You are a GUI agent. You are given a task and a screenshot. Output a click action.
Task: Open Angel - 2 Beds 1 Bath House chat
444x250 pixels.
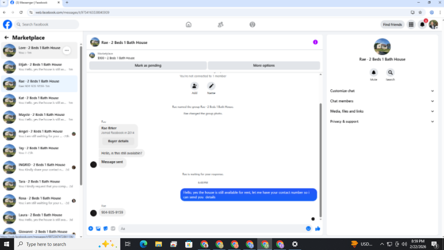pos(39,134)
